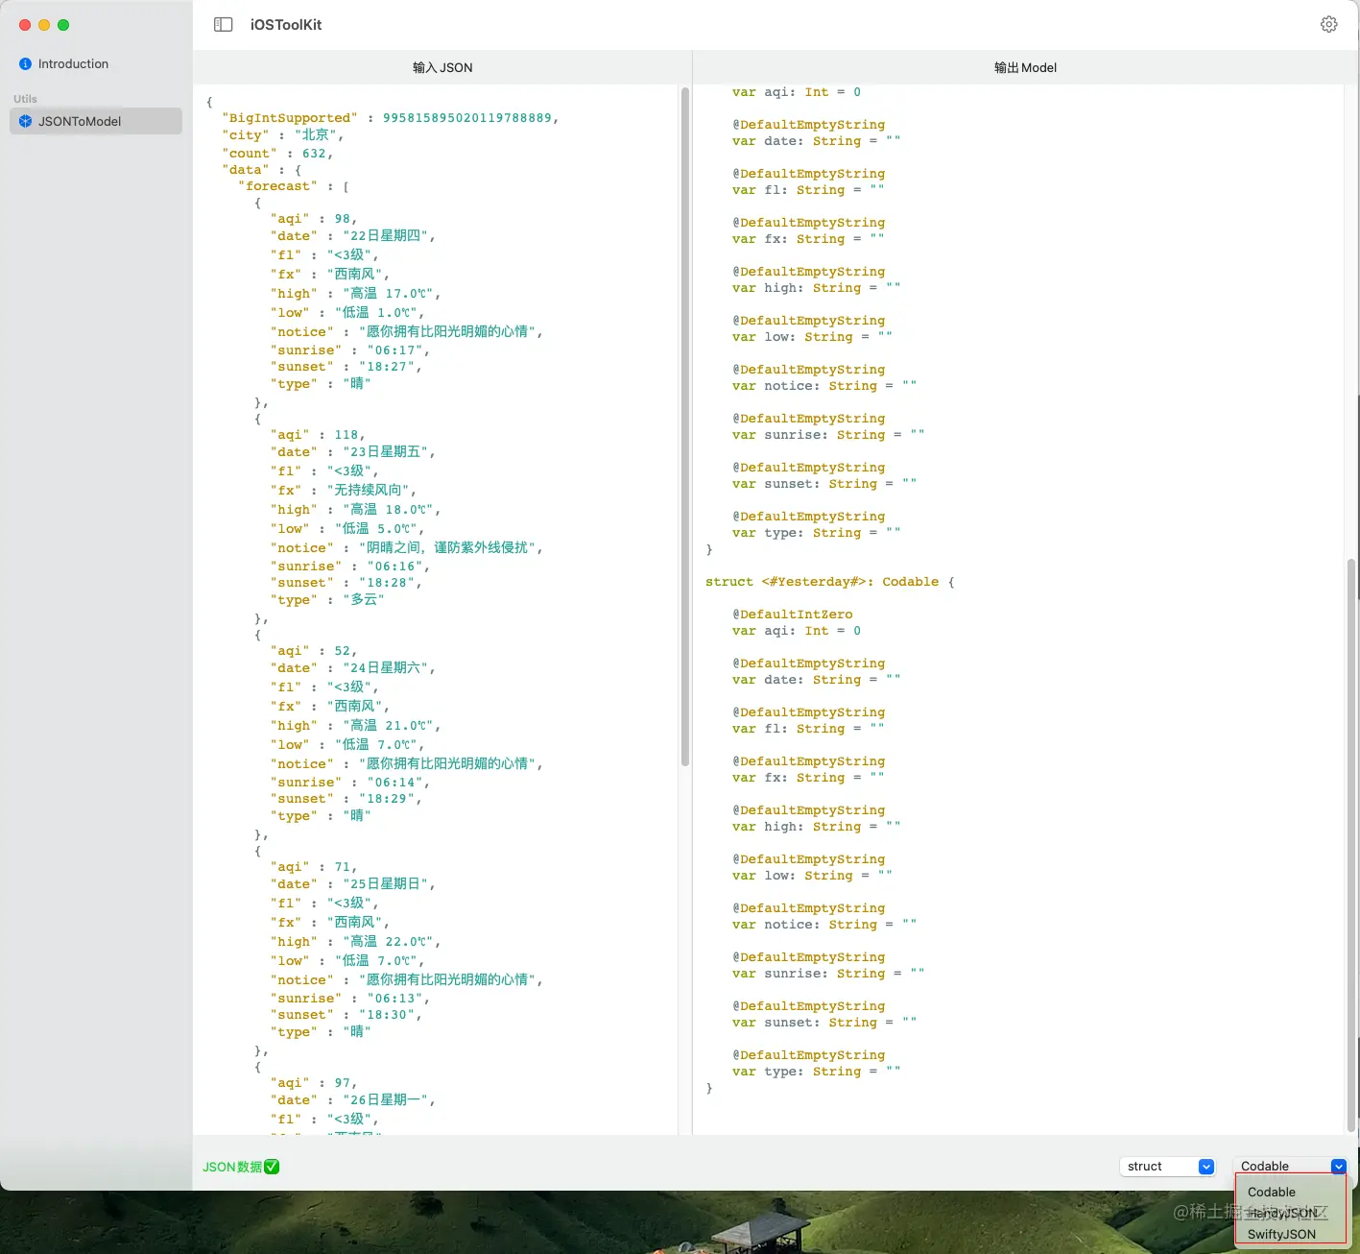1360x1254 pixels.
Task: Open settings via the gear icon
Action: pyautogui.click(x=1328, y=25)
